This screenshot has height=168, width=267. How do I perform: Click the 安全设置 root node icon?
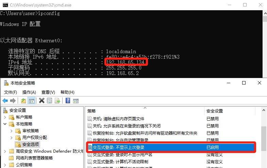5,110
